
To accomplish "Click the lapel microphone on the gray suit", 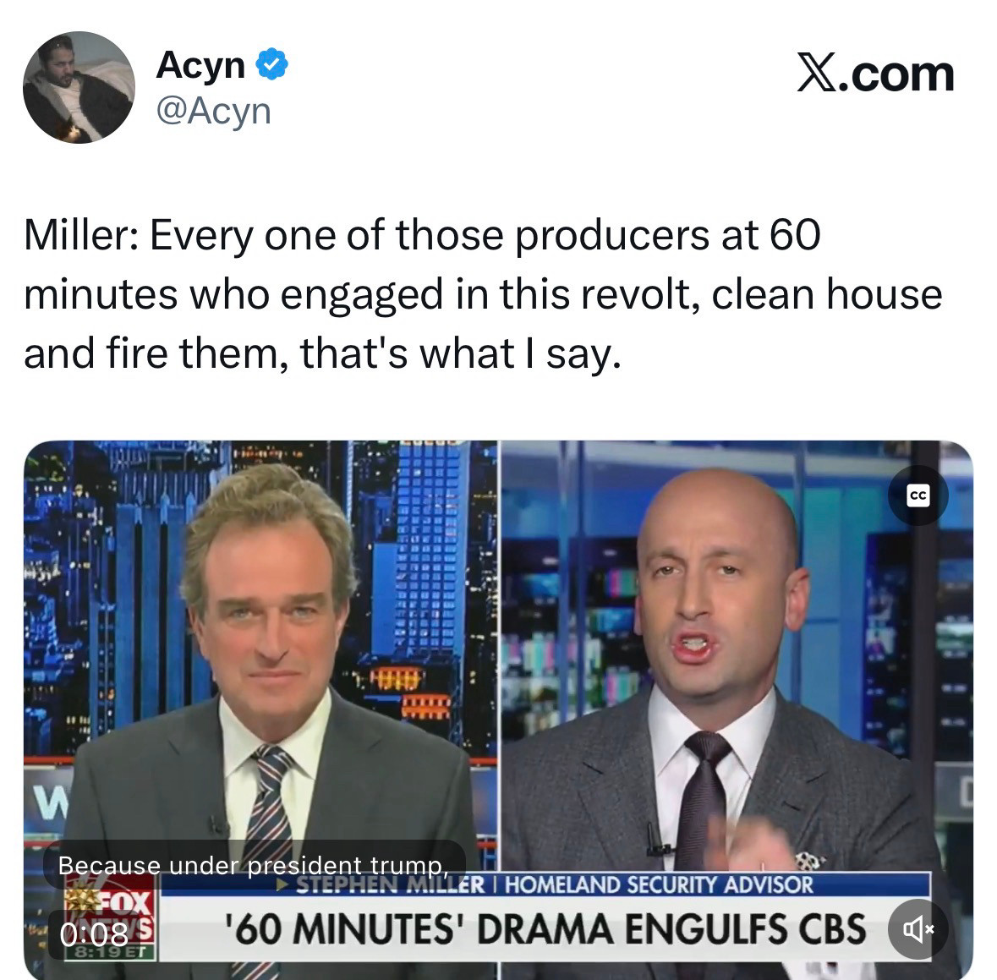I will pos(655,840).
